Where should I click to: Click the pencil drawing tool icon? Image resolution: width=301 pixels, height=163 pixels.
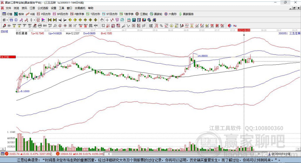click(x=4, y=26)
